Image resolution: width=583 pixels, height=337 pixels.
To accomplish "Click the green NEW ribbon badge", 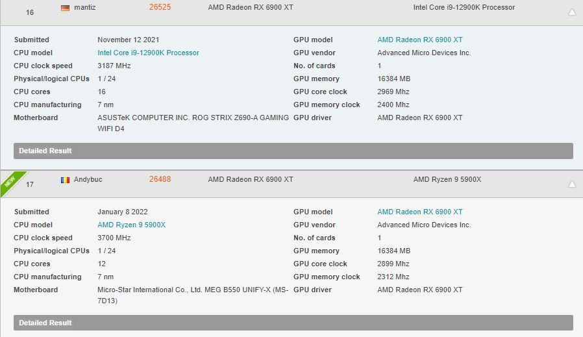I will (x=11, y=182).
